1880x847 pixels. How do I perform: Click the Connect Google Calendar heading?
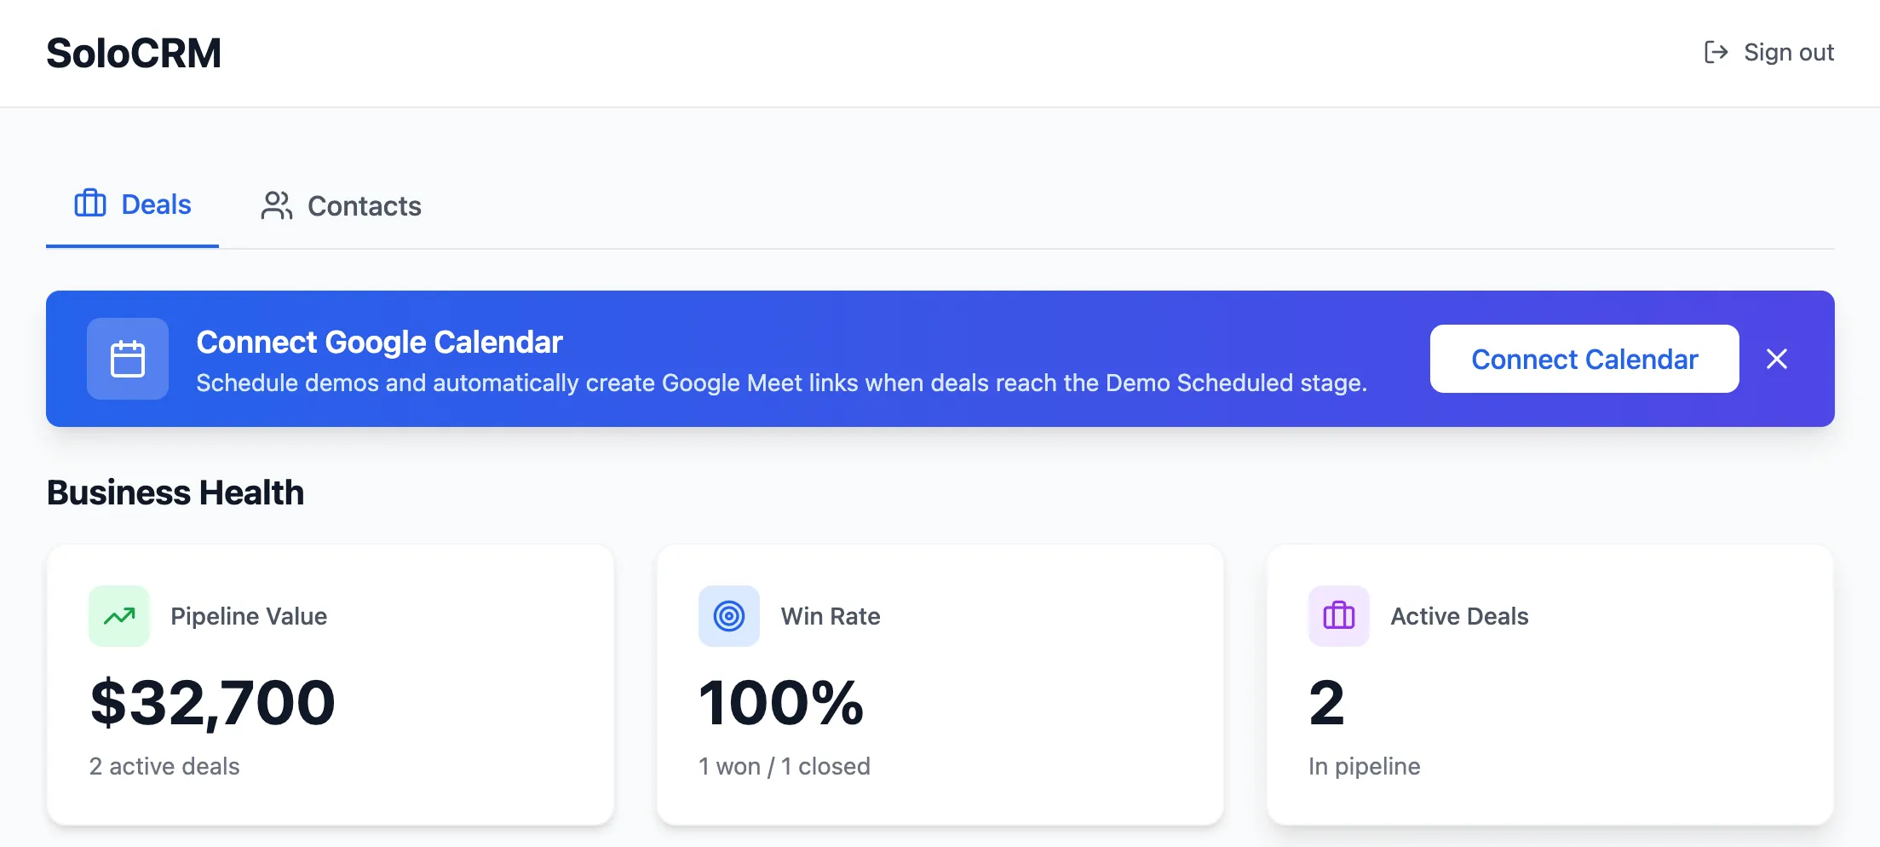(379, 342)
